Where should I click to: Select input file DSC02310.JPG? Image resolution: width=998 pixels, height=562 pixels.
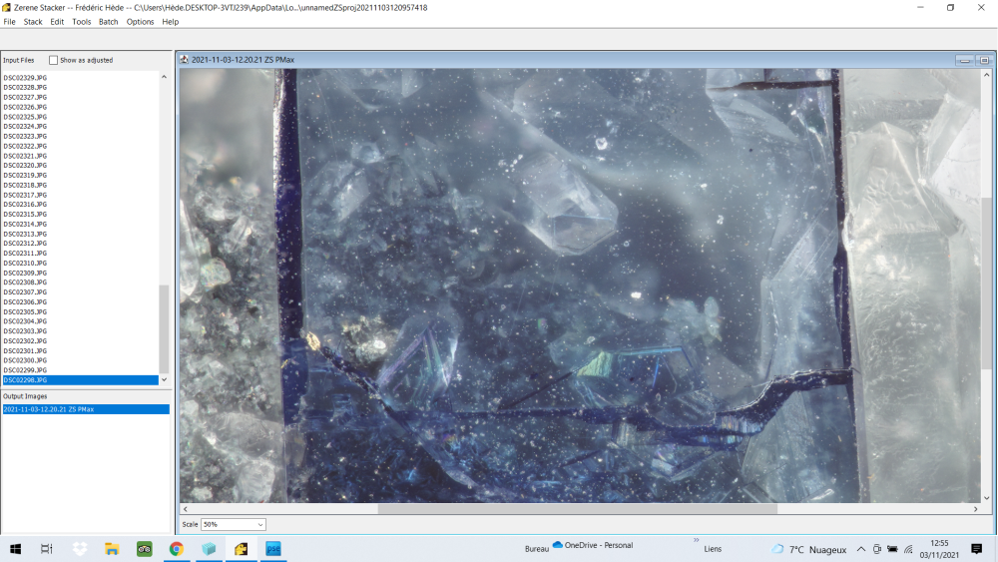[x=25, y=263]
